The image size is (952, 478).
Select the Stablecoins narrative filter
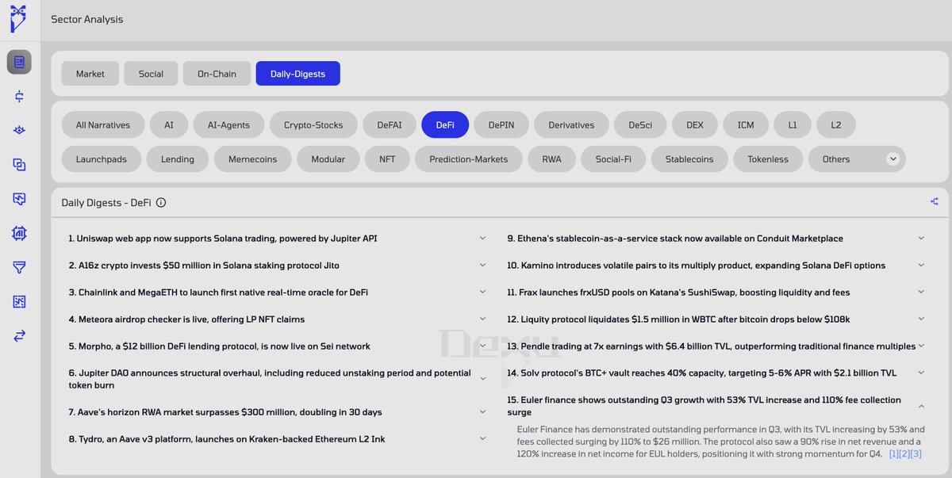tap(689, 159)
